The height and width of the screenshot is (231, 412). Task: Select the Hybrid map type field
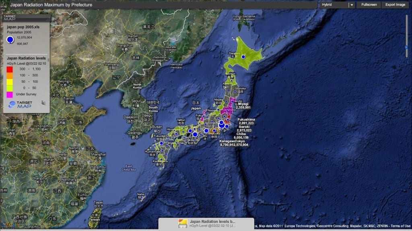coord(333,5)
